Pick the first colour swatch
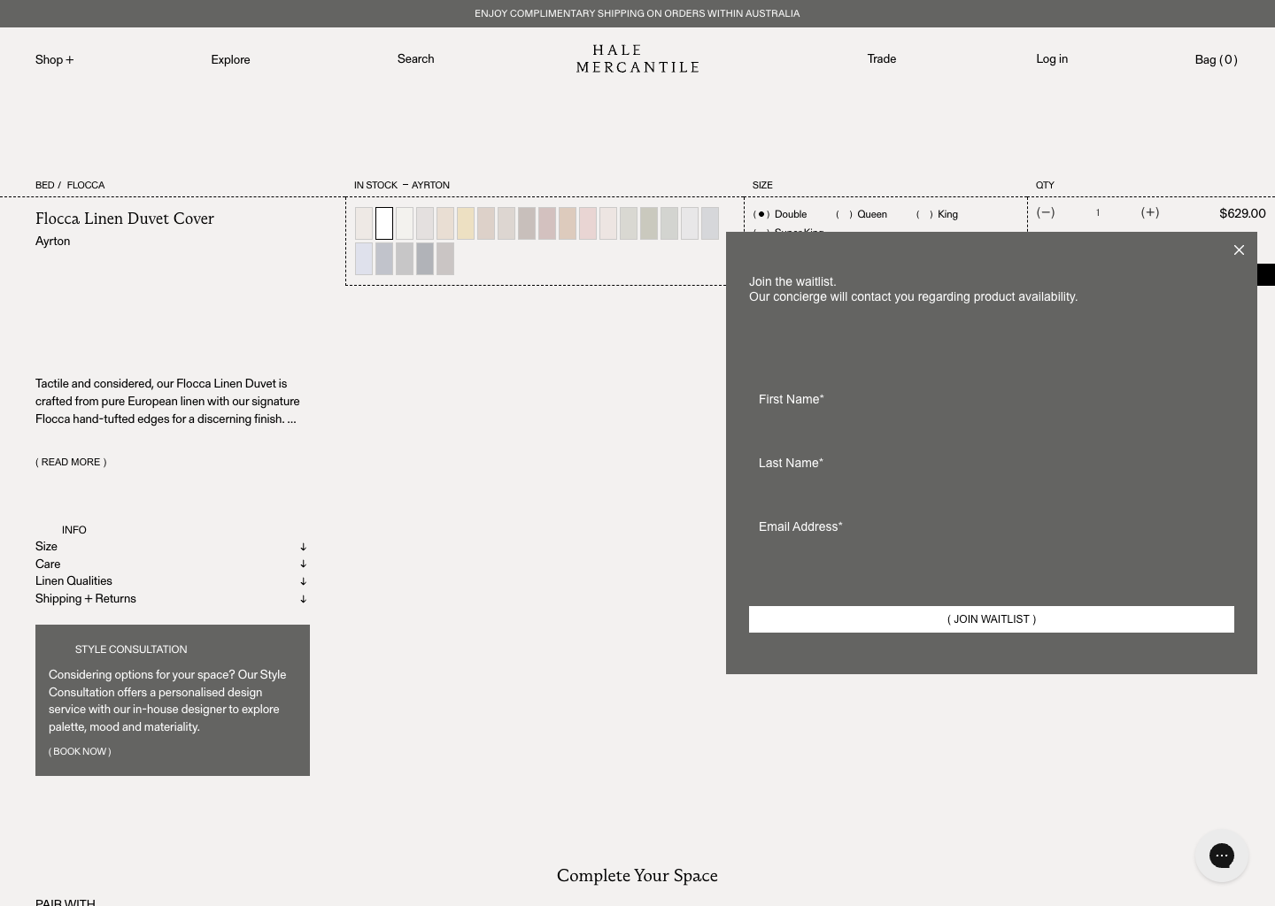 click(364, 224)
